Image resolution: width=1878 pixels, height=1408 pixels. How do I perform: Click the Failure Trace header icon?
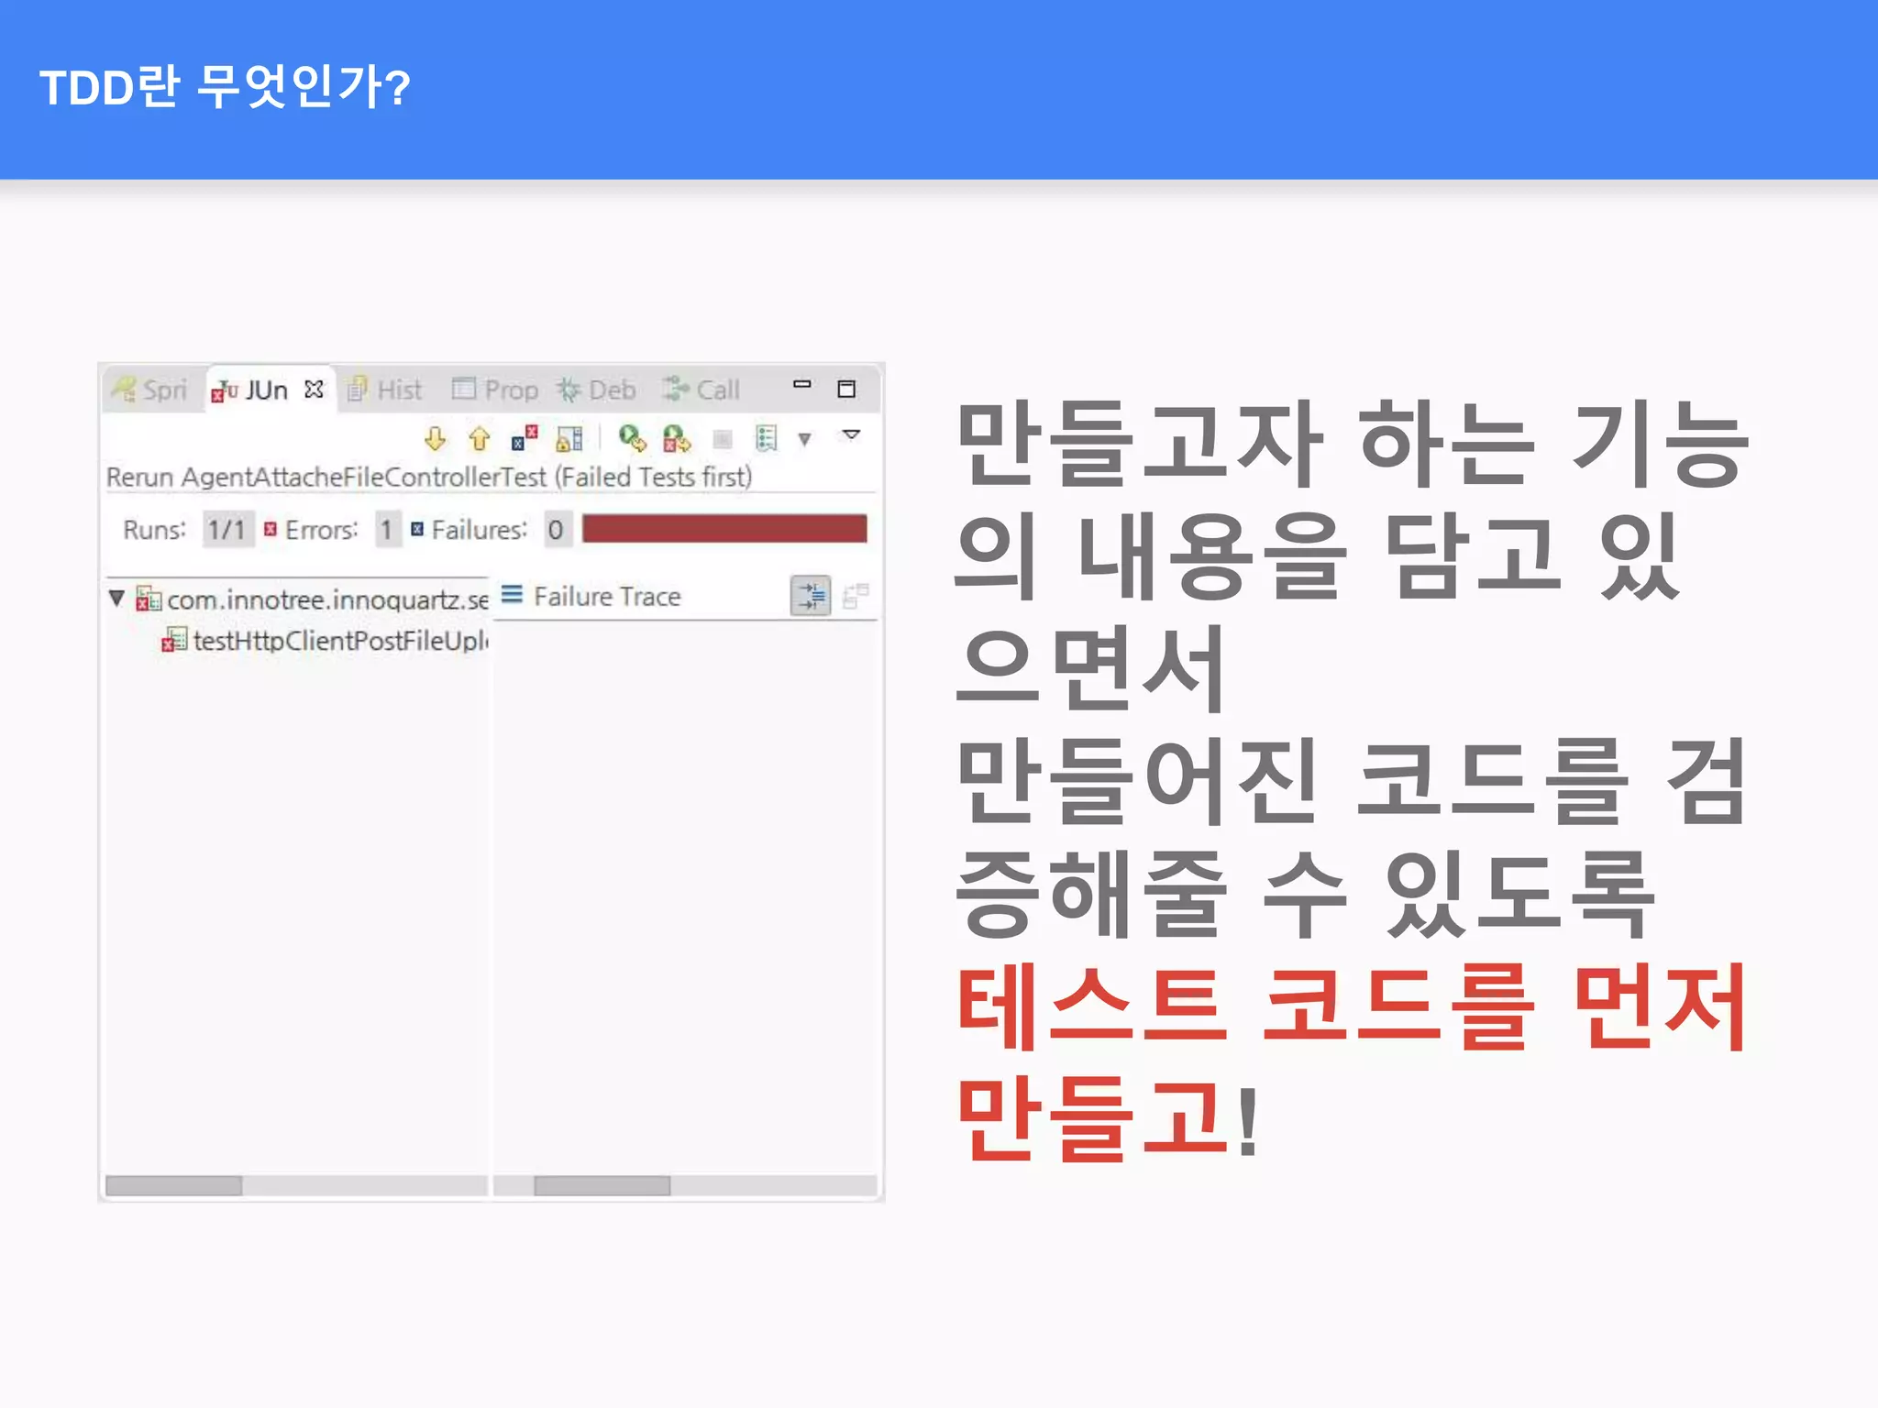coord(512,595)
